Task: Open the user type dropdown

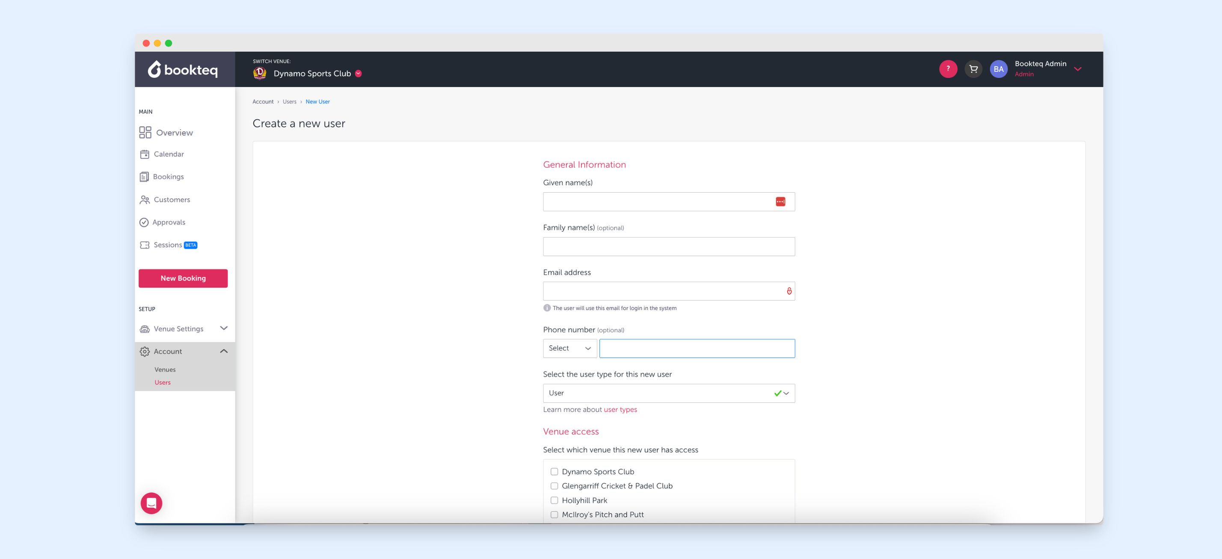Action: [668, 393]
